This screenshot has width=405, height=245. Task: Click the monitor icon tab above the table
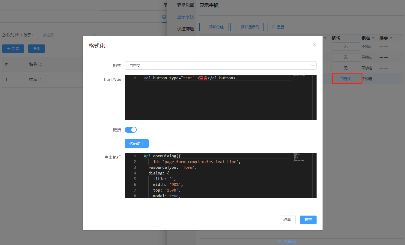click(164, 17)
